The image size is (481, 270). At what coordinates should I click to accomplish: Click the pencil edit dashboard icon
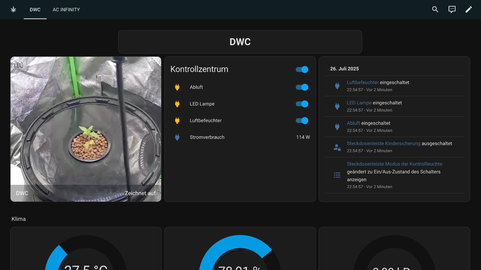point(469,10)
